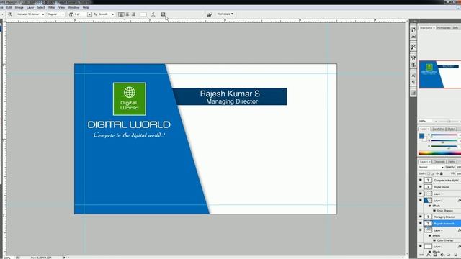Click the Create new group icon
This screenshot has width=461, height=259.
[449, 255]
